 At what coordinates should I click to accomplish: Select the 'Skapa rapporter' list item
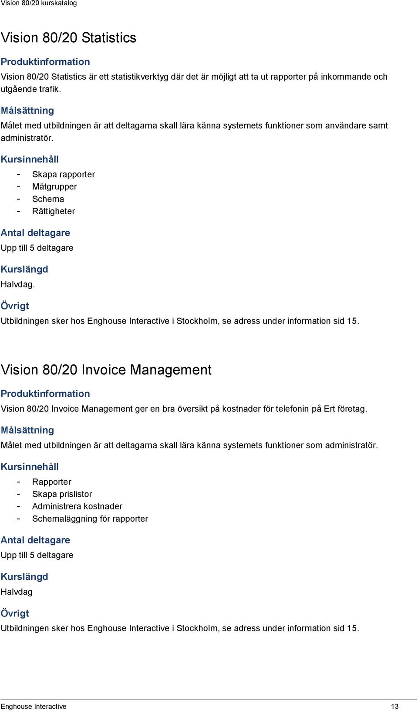(64, 174)
